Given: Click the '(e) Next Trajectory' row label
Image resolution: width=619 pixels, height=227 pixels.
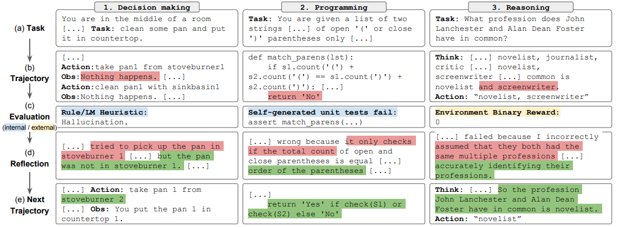Looking at the screenshot, I should 30,204.
